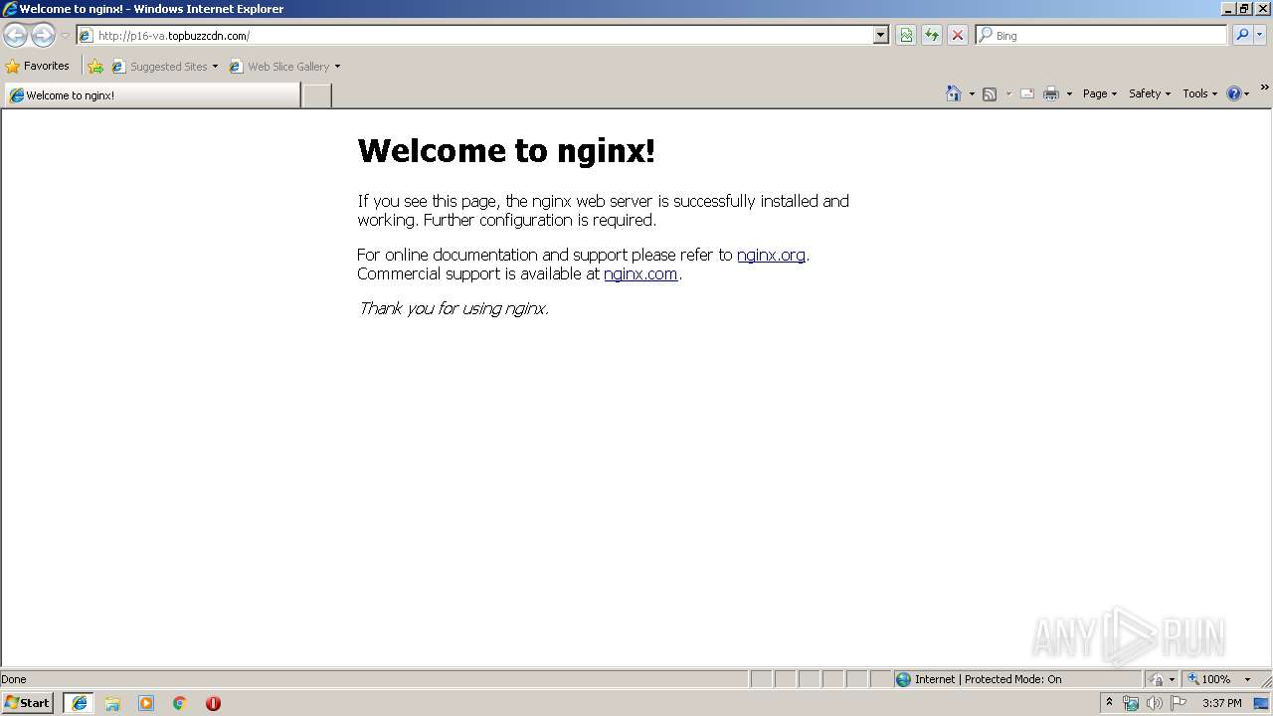Image resolution: width=1273 pixels, height=716 pixels.
Task: Follow the nginx.org link
Action: click(771, 255)
